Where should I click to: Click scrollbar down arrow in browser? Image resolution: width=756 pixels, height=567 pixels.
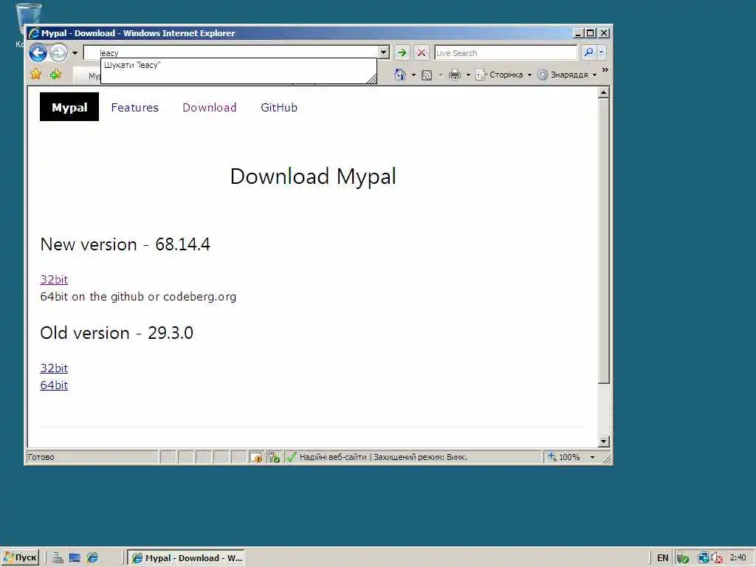point(604,441)
